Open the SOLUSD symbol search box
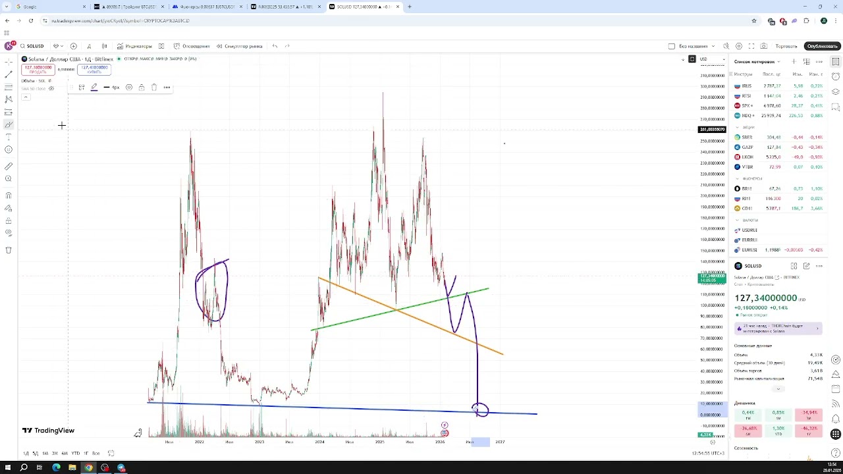This screenshot has height=474, width=843. pyautogui.click(x=32, y=46)
